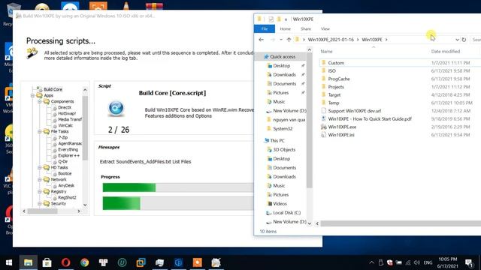
Task: Click the lower green progress bar
Action: (178, 203)
